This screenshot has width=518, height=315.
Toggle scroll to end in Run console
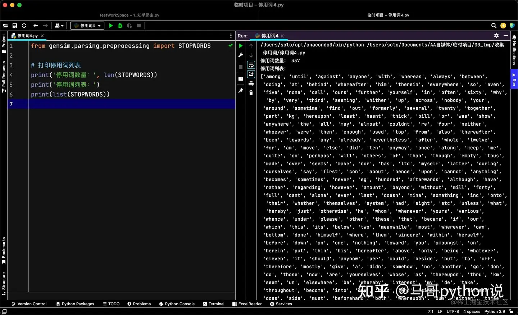[x=251, y=74]
